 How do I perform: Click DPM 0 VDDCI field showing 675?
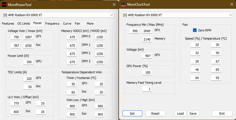click(72, 37)
